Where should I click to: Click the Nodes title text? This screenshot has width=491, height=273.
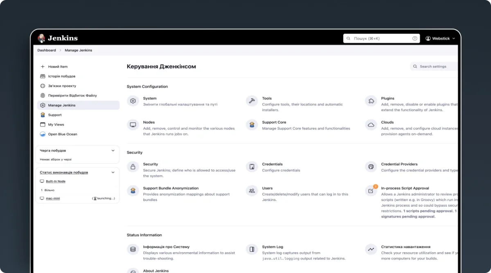tap(149, 122)
